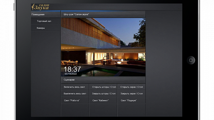Open the Торговый зал room
The image size is (214, 120).
[x=46, y=21]
